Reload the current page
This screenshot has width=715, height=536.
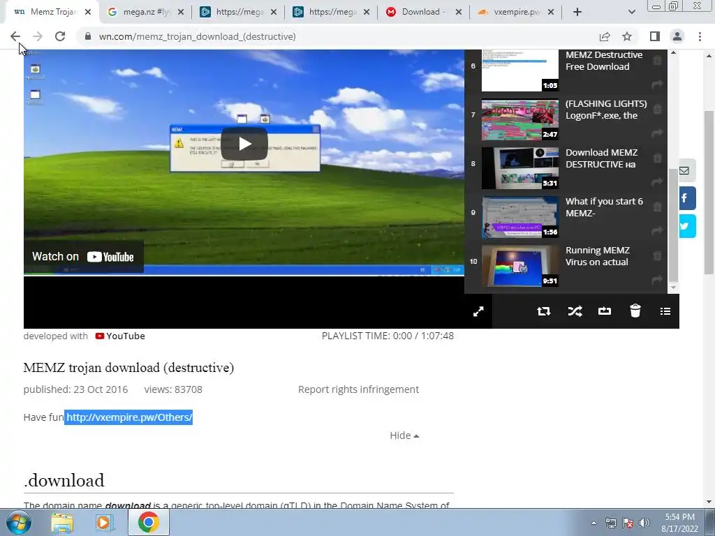60,36
